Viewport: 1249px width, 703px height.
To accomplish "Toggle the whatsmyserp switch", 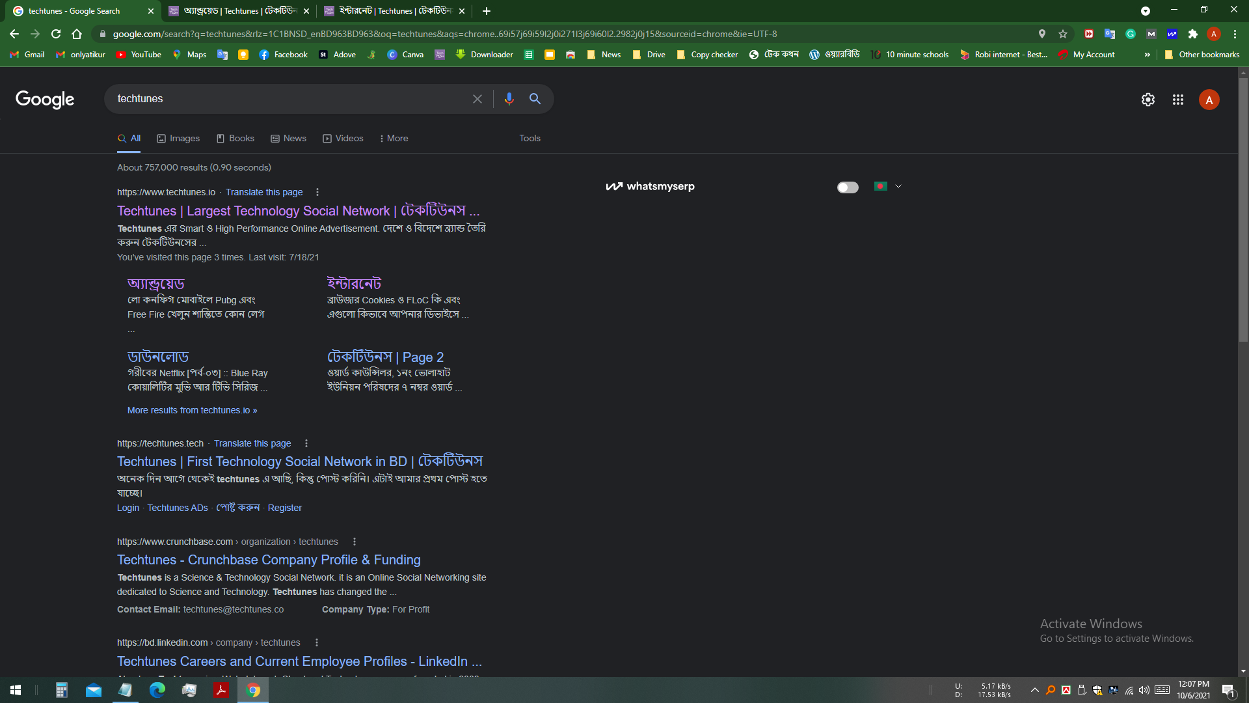I will 847,187.
